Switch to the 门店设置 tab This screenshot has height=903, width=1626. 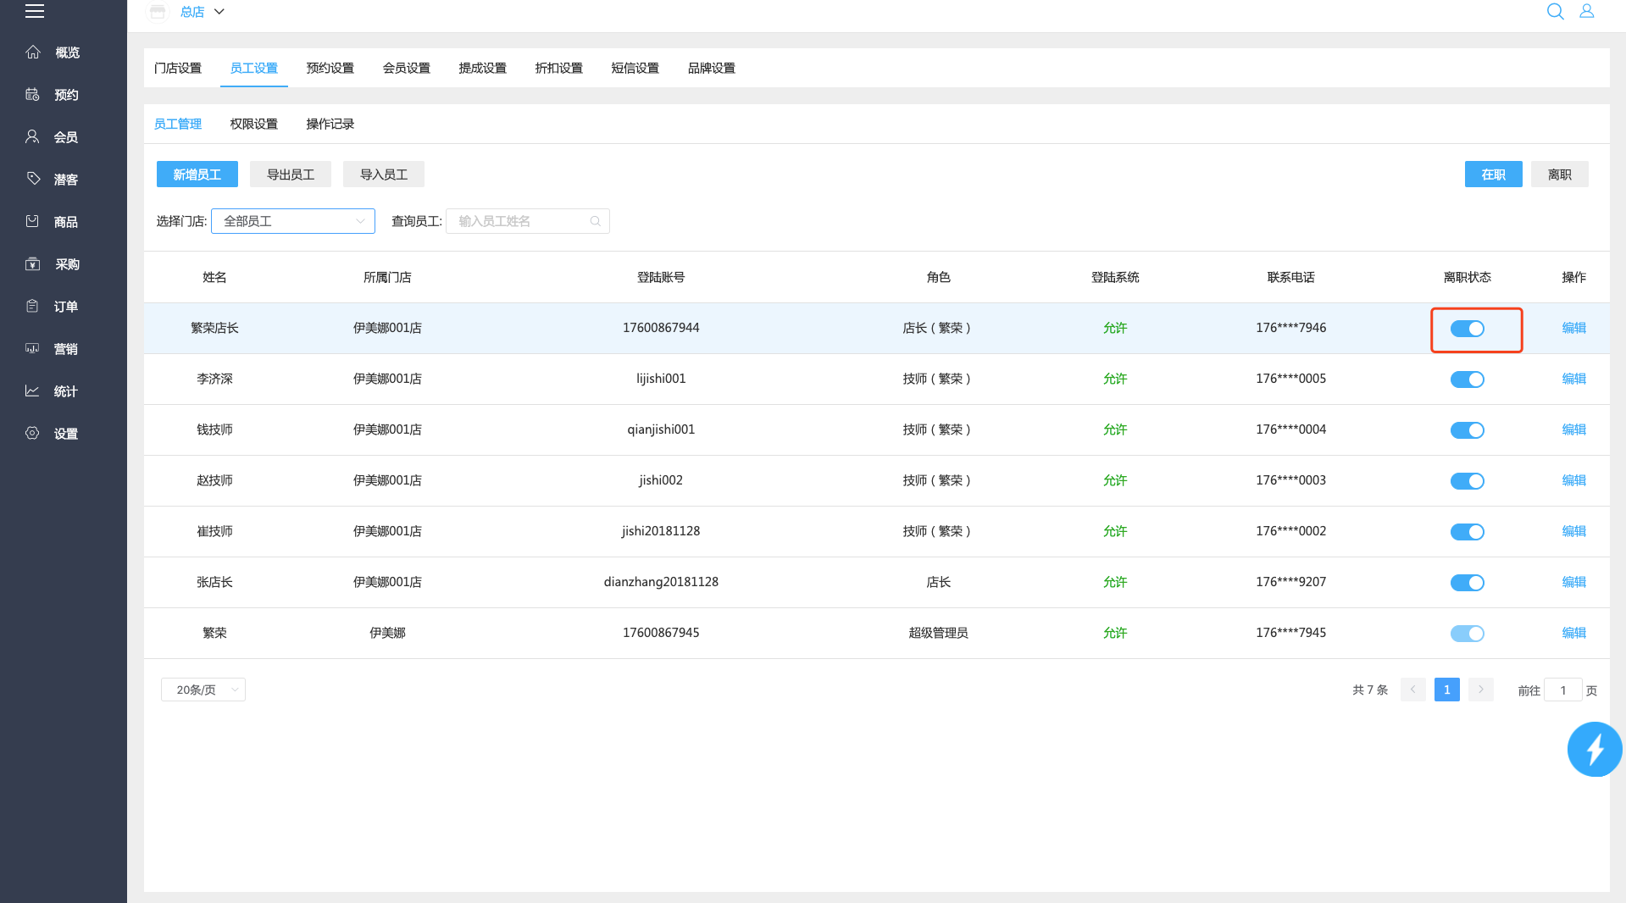(178, 68)
